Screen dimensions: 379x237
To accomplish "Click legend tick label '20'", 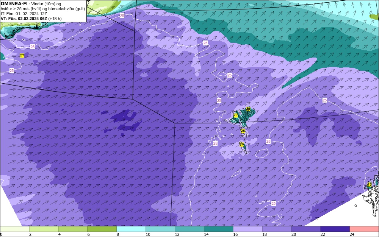I will coord(294,234).
